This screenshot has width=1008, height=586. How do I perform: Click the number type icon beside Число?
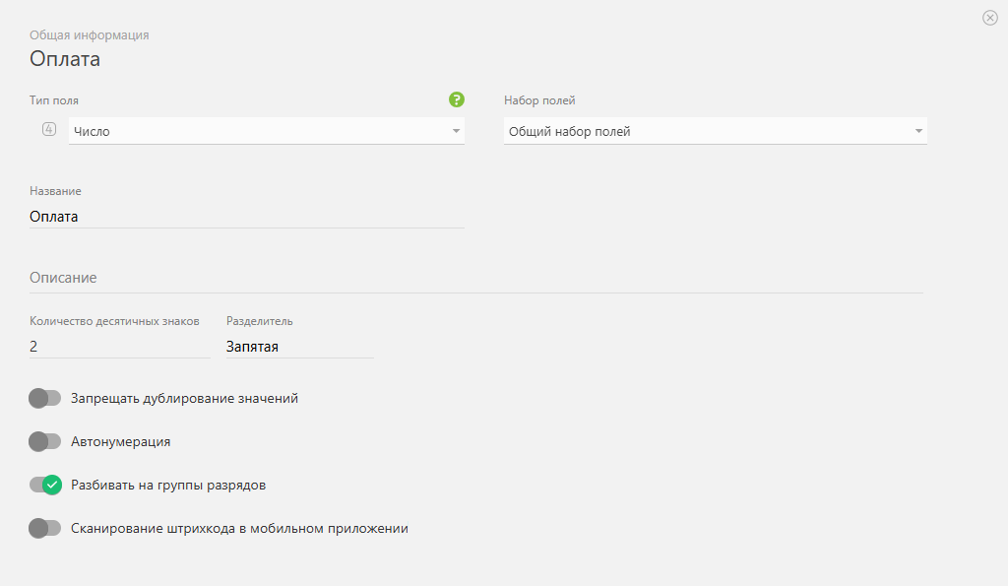(x=49, y=129)
